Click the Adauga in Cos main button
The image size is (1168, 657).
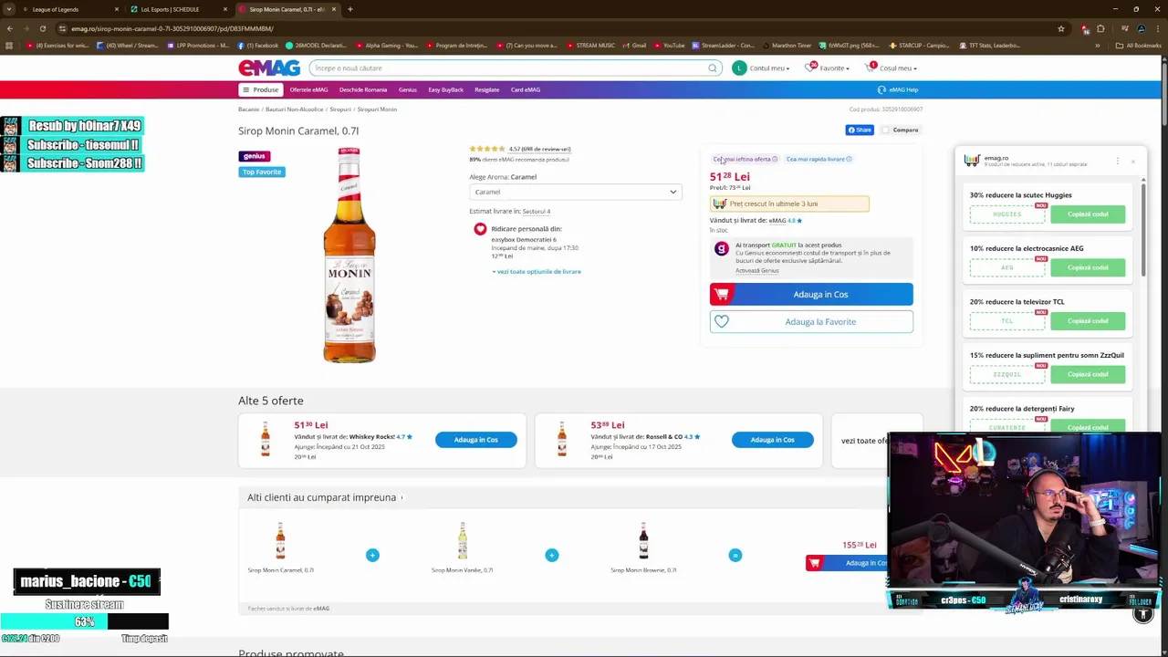tap(811, 294)
